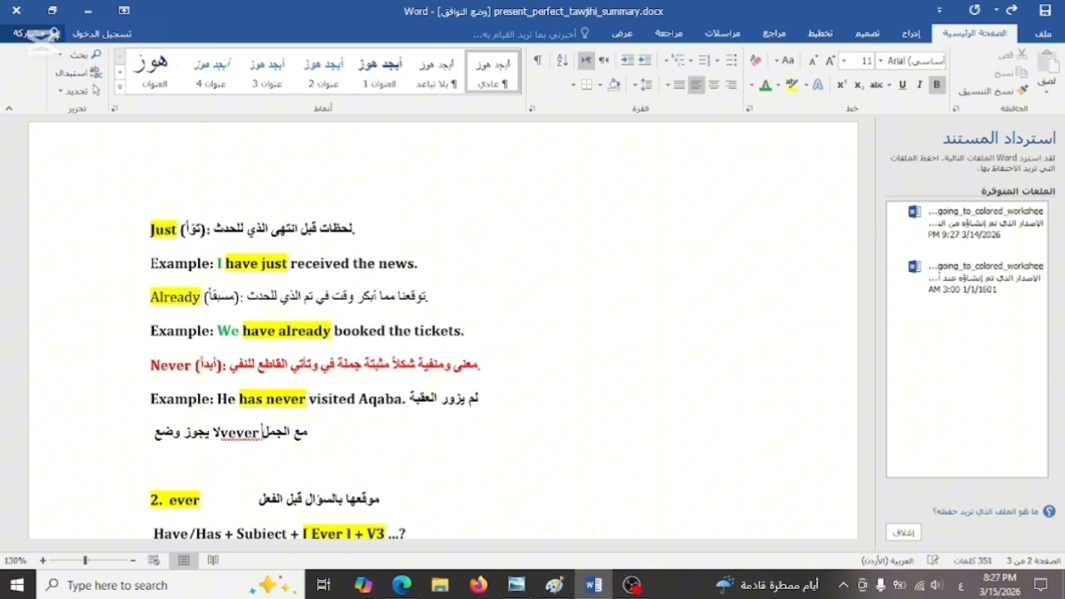Click the Text Effects outlined A icon
The width and height of the screenshot is (1065, 599).
point(818,85)
